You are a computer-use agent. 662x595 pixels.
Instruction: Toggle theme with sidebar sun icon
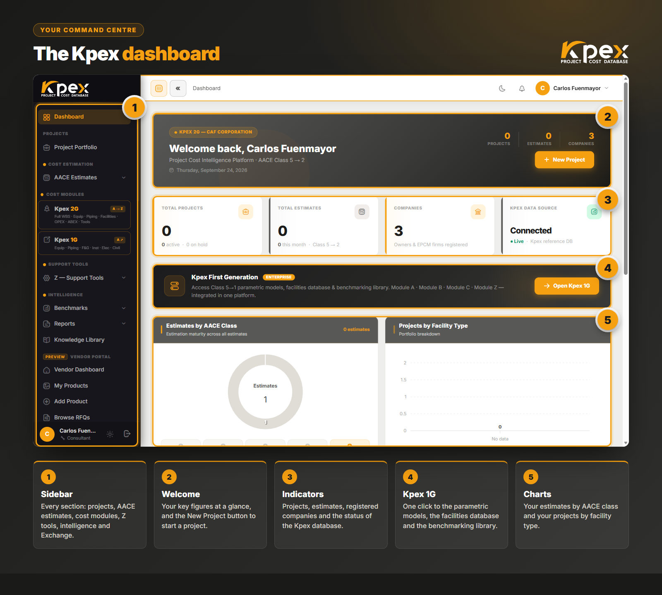coord(110,434)
